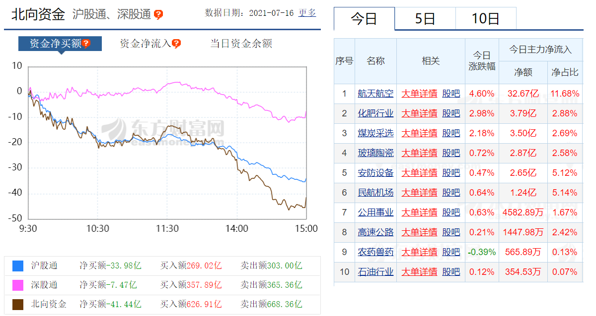Open 股吧 for 航天航空
Image resolution: width=596 pixels, height=316 pixels.
pyautogui.click(x=450, y=93)
